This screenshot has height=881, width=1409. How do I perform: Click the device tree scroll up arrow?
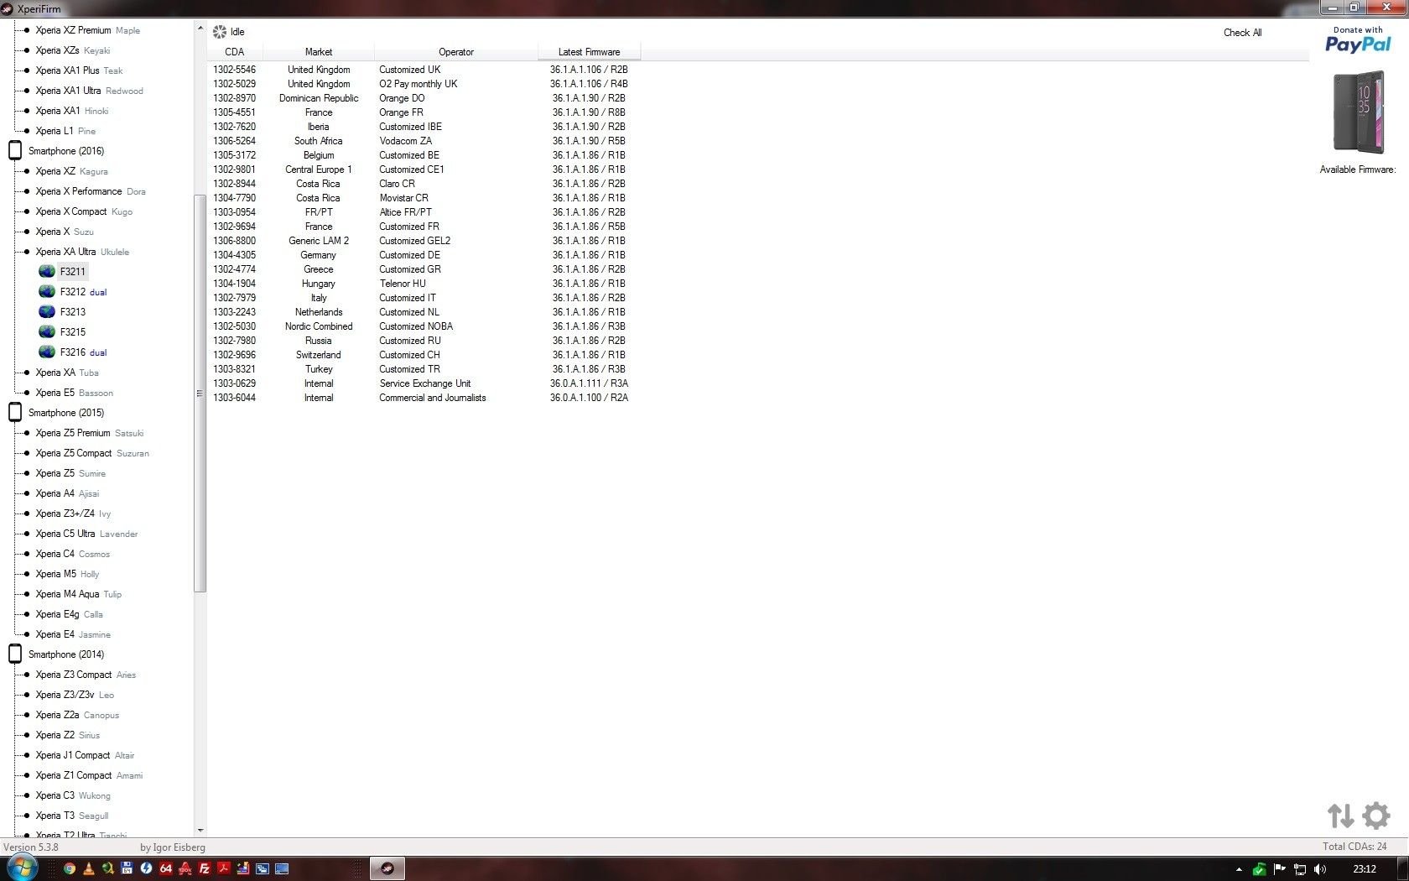click(x=200, y=29)
